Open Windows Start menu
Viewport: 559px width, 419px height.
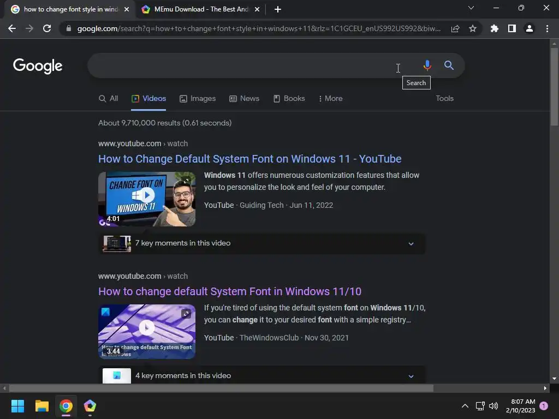[17, 406]
